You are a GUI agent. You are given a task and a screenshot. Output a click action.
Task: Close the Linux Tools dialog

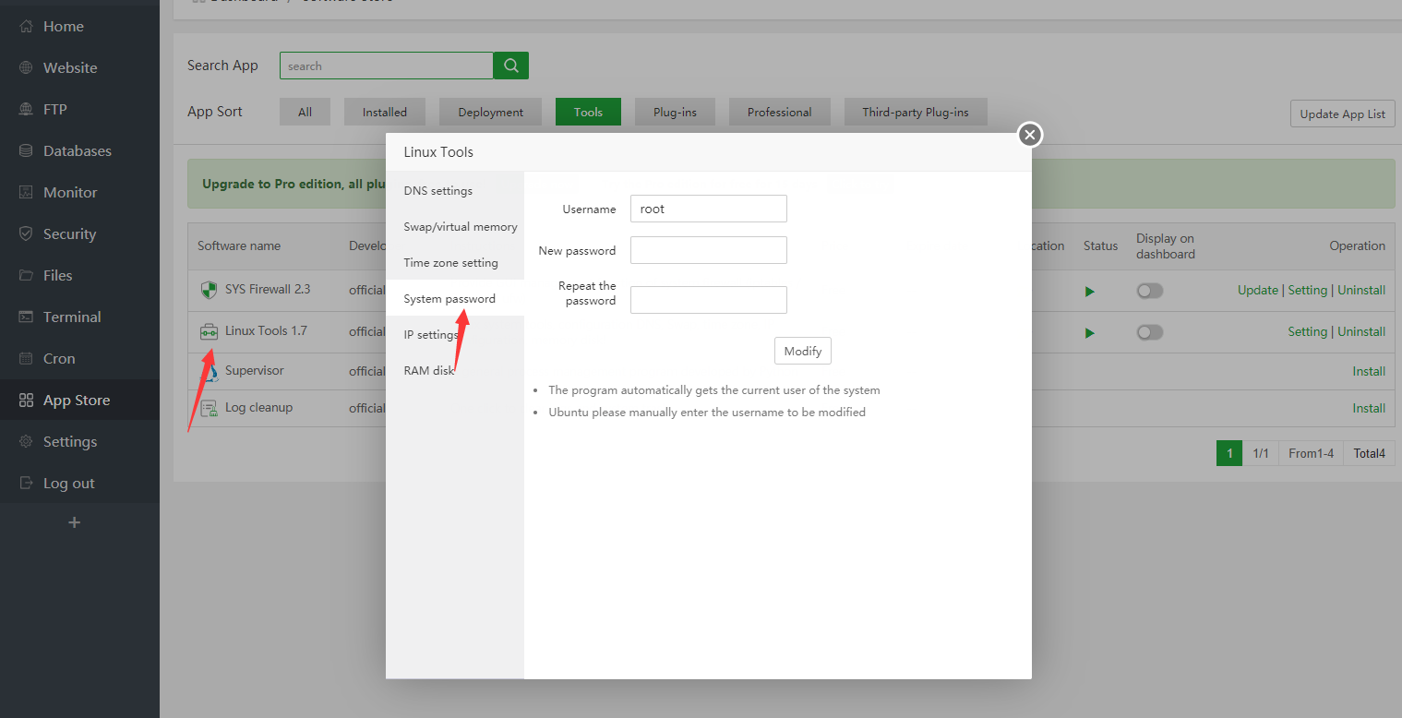pyautogui.click(x=1030, y=135)
